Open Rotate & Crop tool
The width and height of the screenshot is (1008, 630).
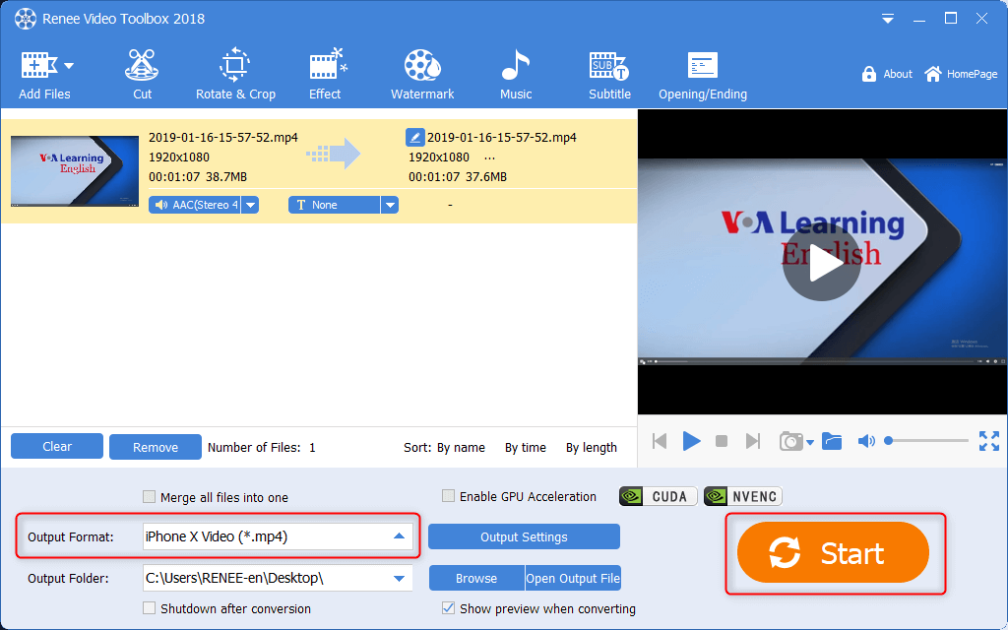[234, 75]
